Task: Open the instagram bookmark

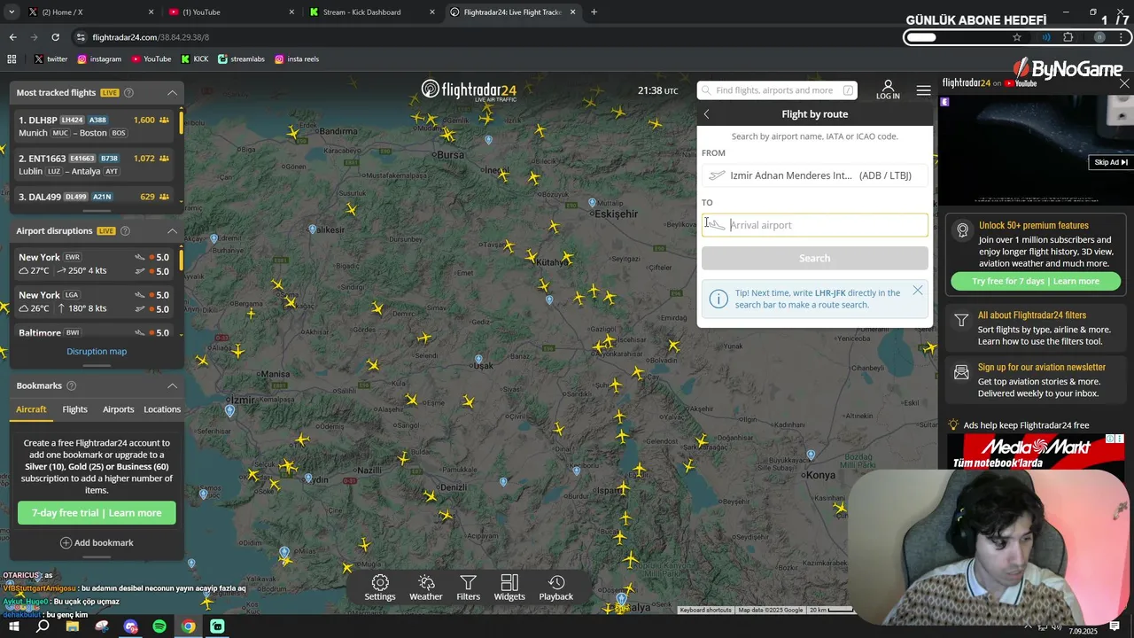Action: pyautogui.click(x=99, y=58)
